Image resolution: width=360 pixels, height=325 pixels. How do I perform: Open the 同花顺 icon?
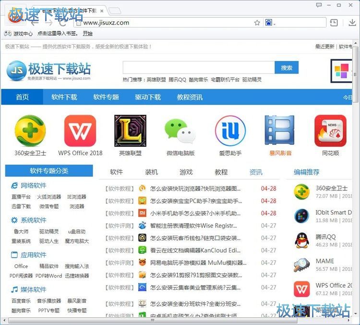(x=330, y=131)
